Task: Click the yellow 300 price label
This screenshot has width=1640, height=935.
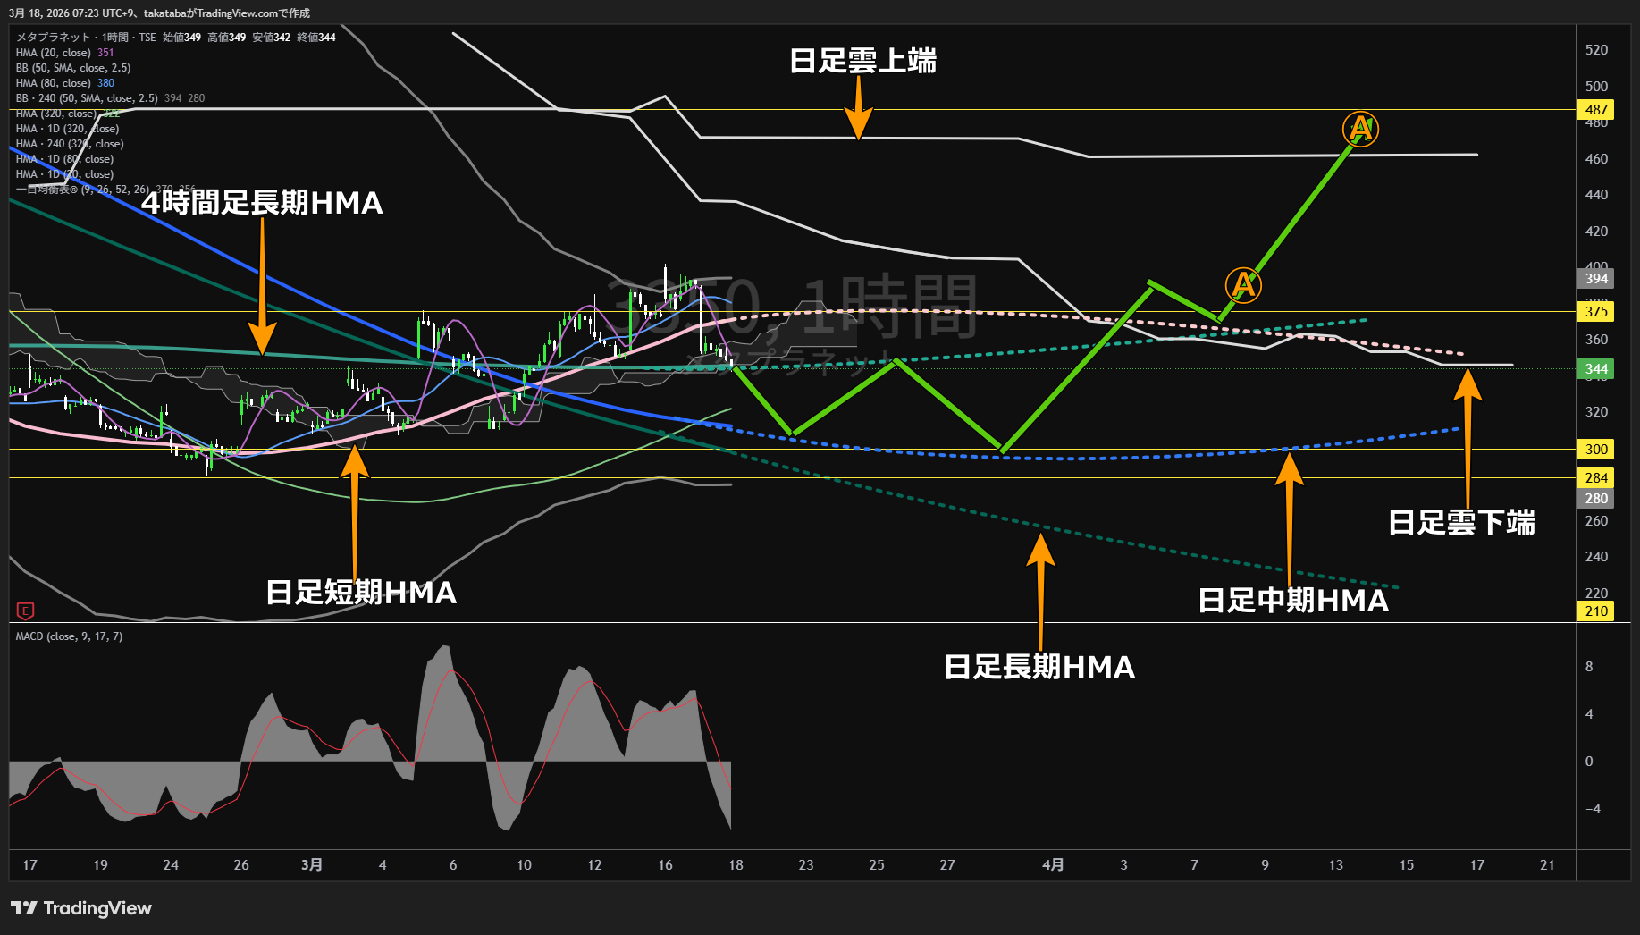Action: coord(1596,450)
